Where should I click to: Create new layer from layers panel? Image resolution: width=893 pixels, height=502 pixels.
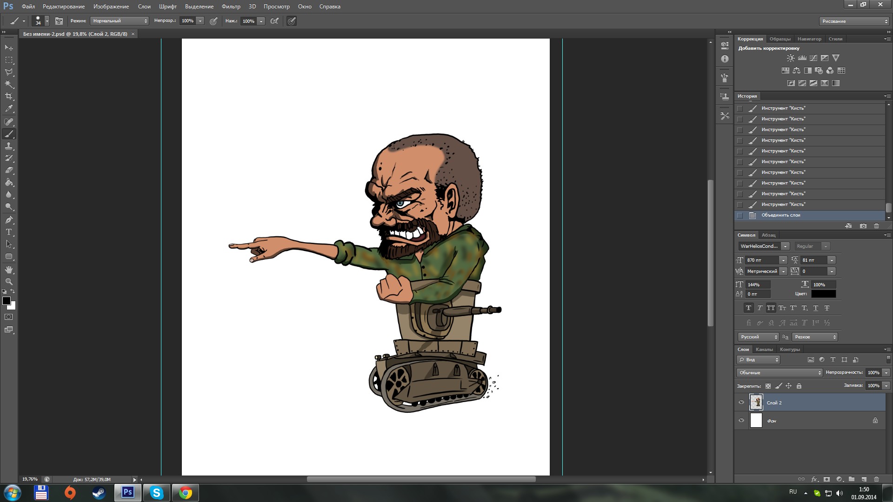click(864, 479)
